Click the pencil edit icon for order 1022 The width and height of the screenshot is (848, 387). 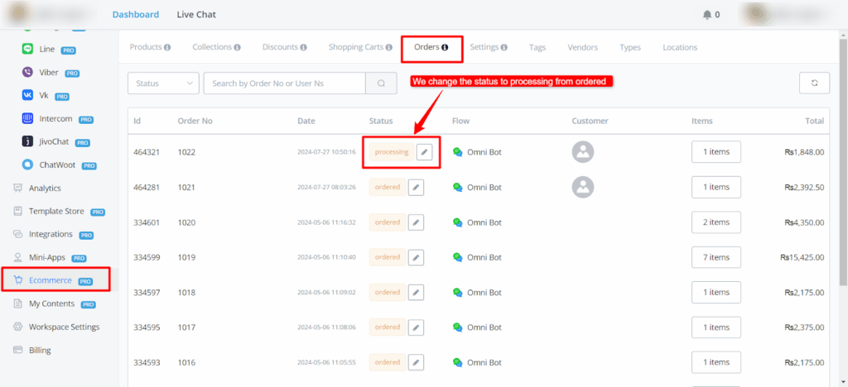pos(424,152)
